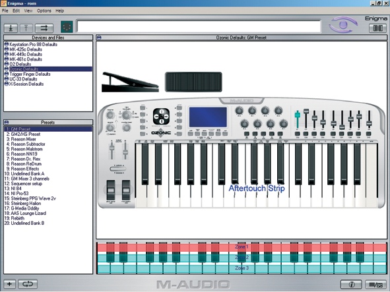
Task: Open the Help menu
Action: [x=59, y=11]
